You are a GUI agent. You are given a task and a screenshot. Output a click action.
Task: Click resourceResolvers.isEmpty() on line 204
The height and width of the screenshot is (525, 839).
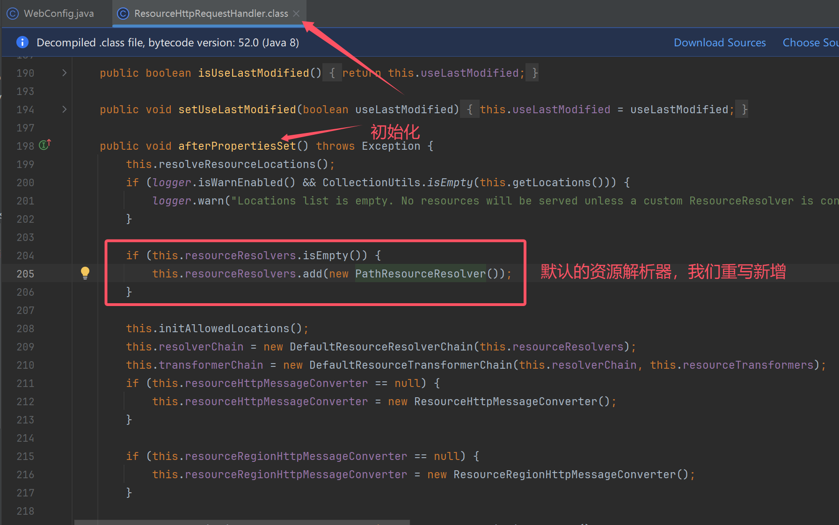click(276, 255)
